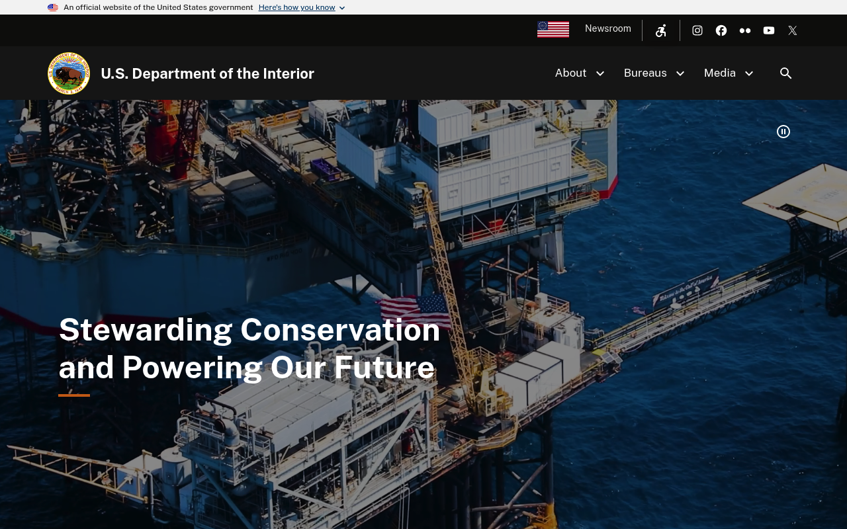Expand the Bureaus menu chevron

tap(680, 73)
